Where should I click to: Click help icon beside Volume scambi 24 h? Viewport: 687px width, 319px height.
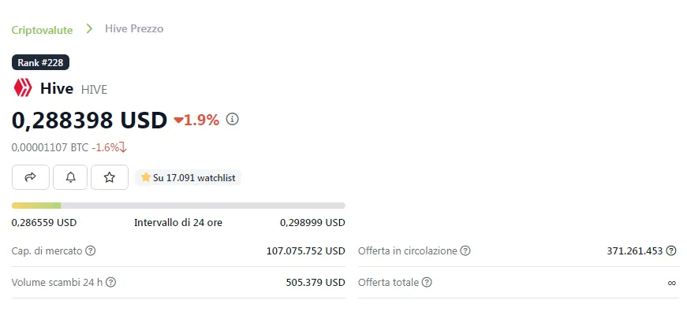111,282
